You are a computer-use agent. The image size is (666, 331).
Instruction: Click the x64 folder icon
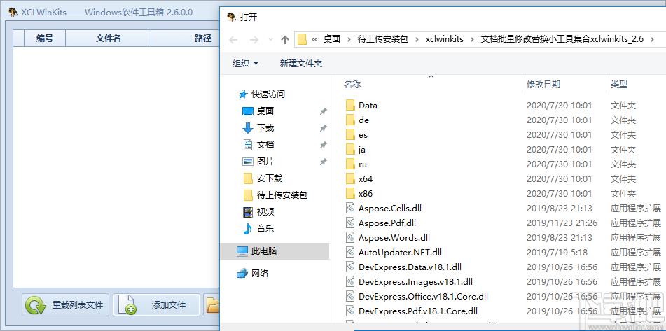tap(350, 178)
